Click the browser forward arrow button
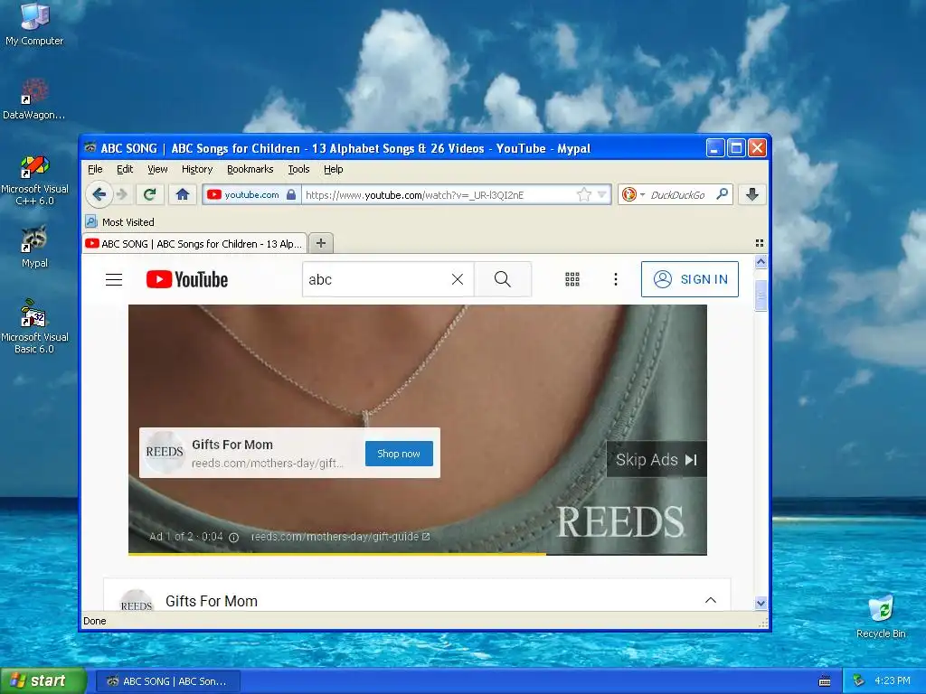Screen dimensions: 926x694 pyautogui.click(x=122, y=194)
